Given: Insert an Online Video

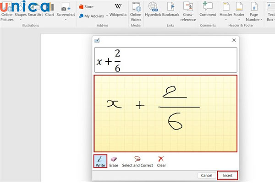Looking at the screenshot, I should 136,11.
